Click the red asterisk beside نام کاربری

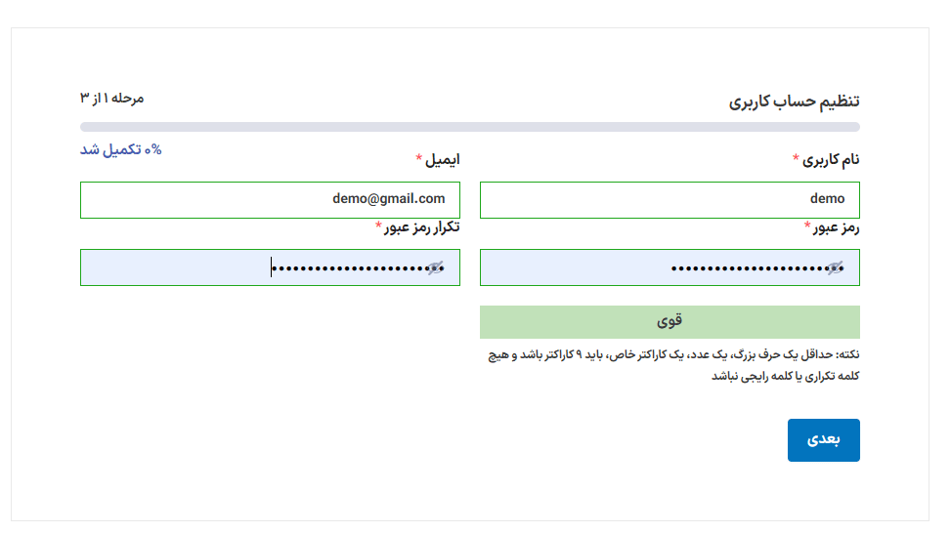coord(797,159)
